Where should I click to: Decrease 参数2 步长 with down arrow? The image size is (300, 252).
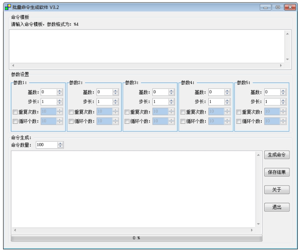[115, 103]
